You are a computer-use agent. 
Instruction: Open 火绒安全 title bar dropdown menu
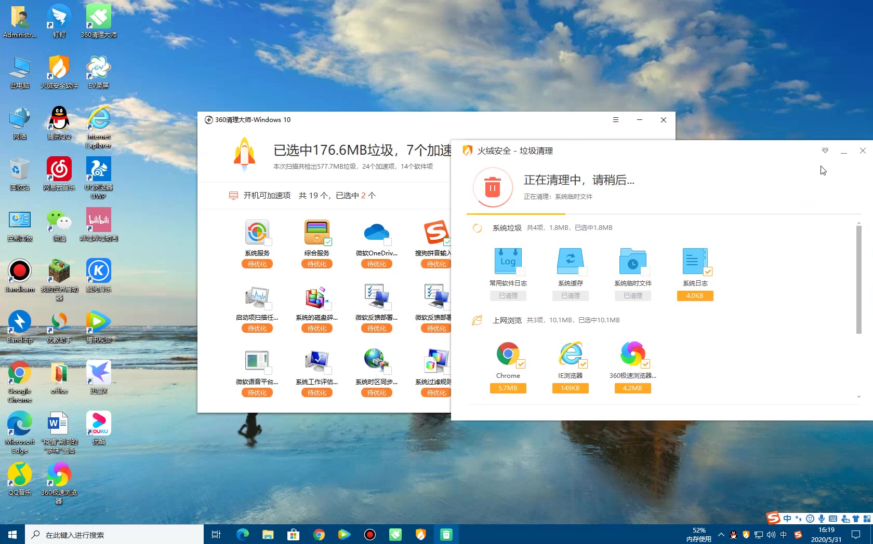(825, 151)
